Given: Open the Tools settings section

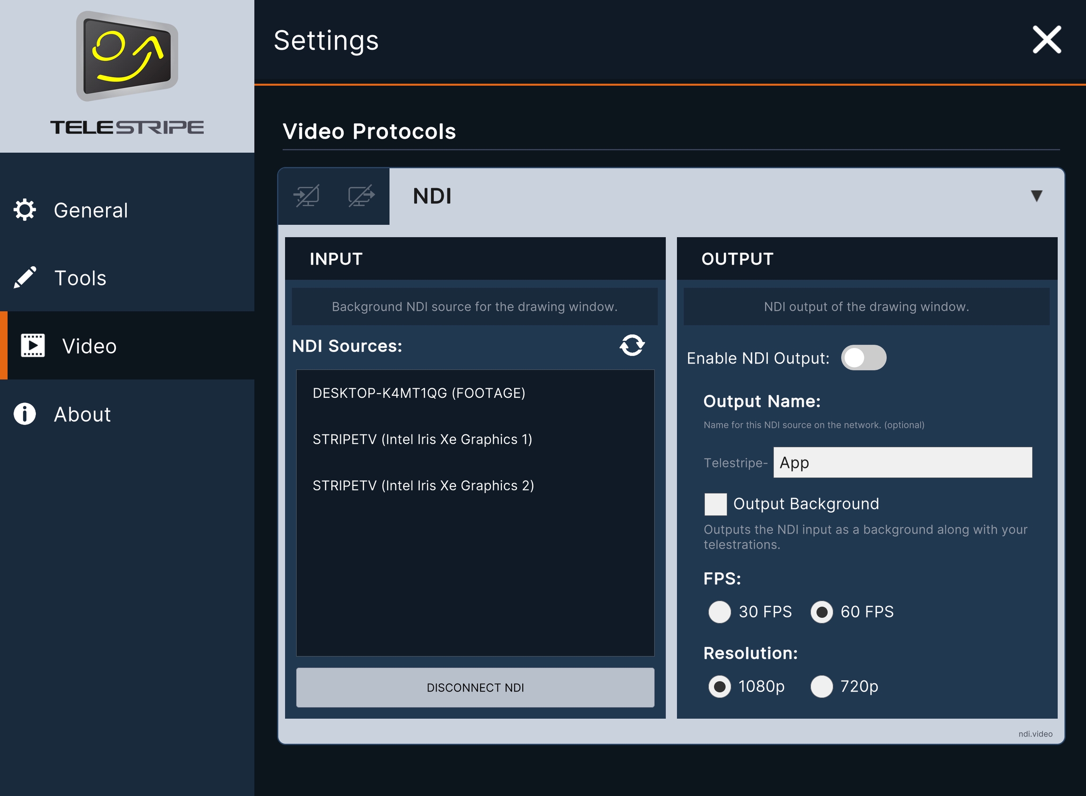Looking at the screenshot, I should pos(80,278).
